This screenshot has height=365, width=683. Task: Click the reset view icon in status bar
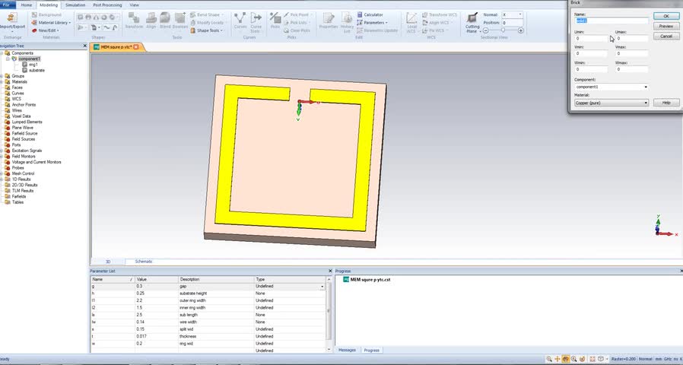592,360
